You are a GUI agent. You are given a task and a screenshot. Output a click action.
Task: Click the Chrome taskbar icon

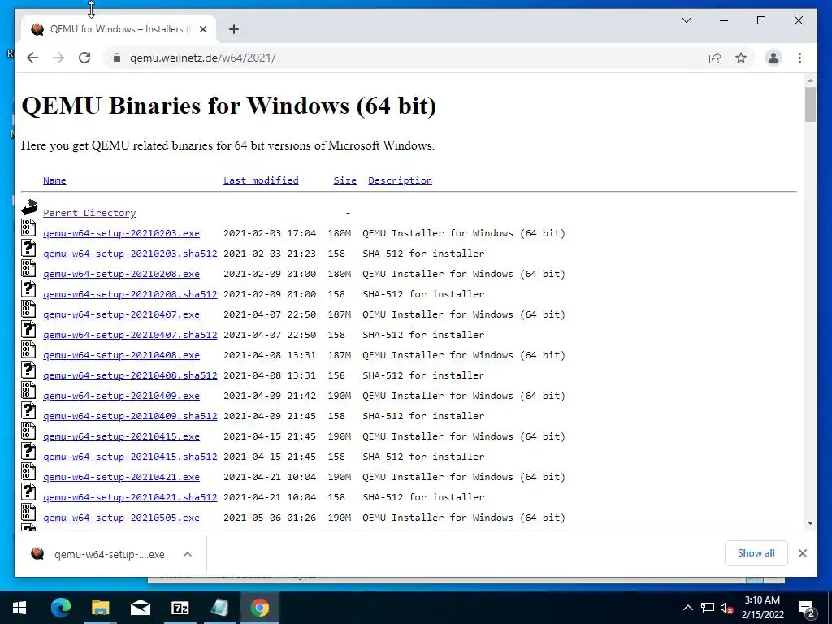[x=259, y=608]
